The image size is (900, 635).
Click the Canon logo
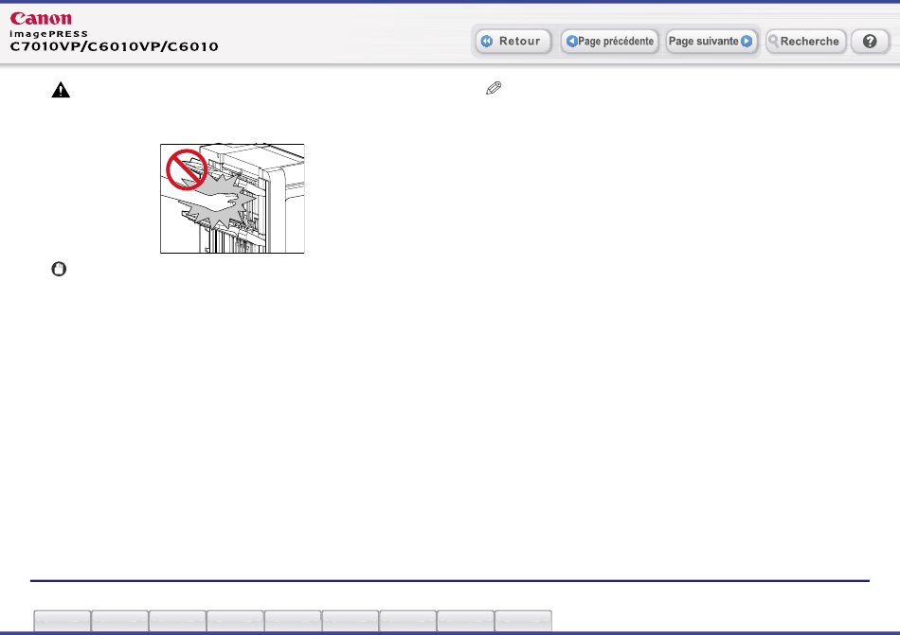click(41, 18)
